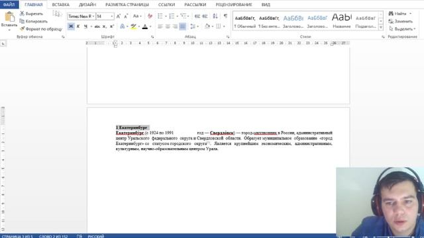The image size is (424, 238).
Task: Toggle underline Ч formatting
Action: pyautogui.click(x=85, y=26)
